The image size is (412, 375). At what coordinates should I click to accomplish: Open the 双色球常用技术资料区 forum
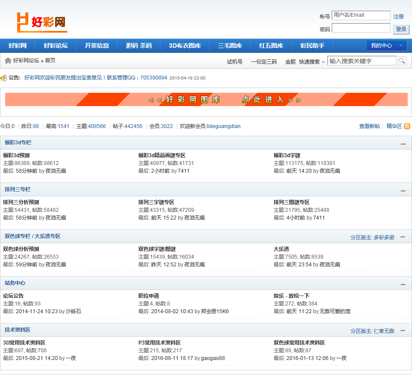pos(299,343)
